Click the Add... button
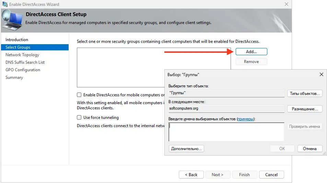The image size is (327, 183). (x=251, y=51)
